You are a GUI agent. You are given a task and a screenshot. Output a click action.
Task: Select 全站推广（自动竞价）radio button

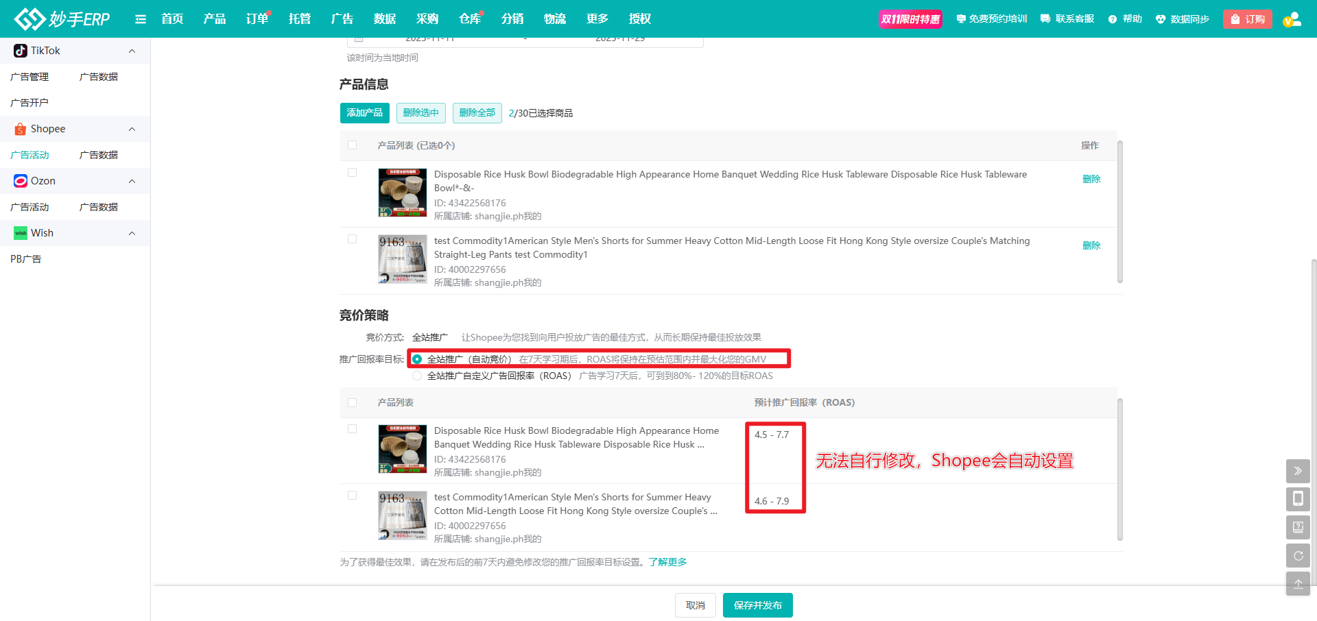tap(417, 359)
